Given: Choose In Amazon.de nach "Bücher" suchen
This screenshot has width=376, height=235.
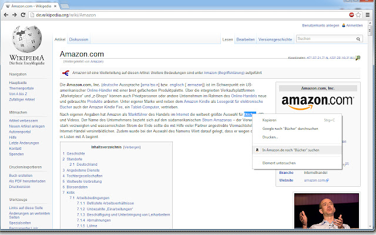Looking at the screenshot, I should pyautogui.click(x=297, y=150).
